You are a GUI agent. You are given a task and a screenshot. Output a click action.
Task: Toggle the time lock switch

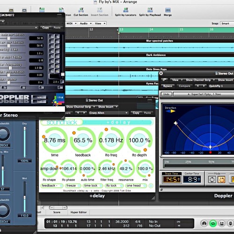coord(93,186)
